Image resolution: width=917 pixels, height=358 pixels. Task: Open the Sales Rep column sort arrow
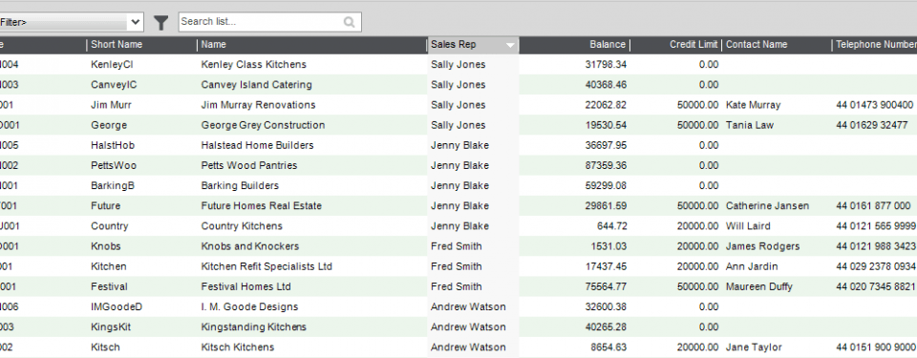pyautogui.click(x=510, y=45)
